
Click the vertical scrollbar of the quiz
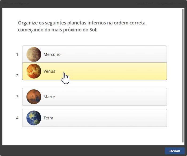pos(183,76)
